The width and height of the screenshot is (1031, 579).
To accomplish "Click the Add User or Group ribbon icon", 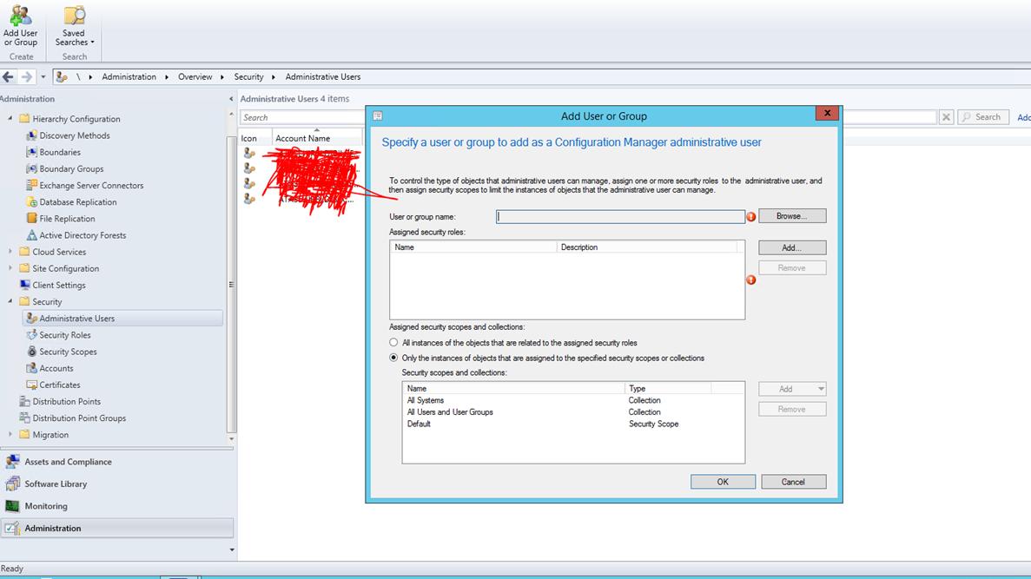I will point(20,16).
